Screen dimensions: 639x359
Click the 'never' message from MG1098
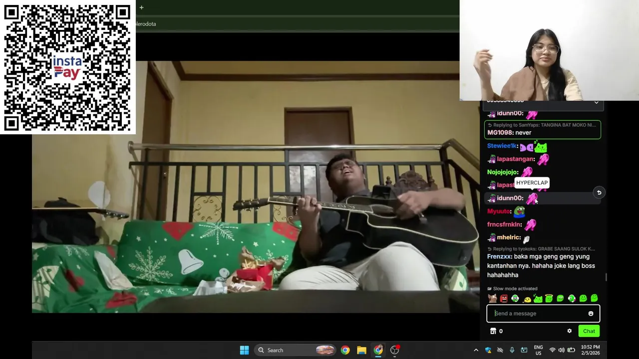tap(523, 133)
